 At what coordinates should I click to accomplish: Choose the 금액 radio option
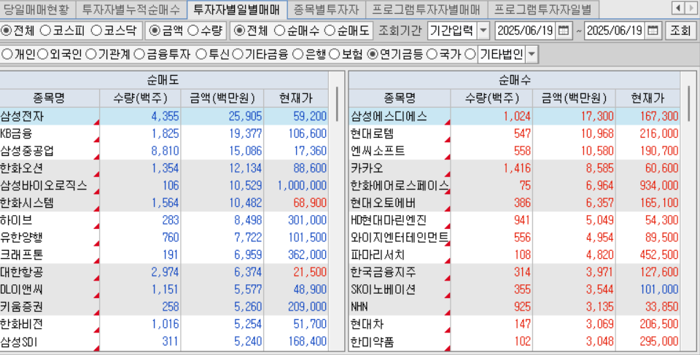click(x=154, y=31)
